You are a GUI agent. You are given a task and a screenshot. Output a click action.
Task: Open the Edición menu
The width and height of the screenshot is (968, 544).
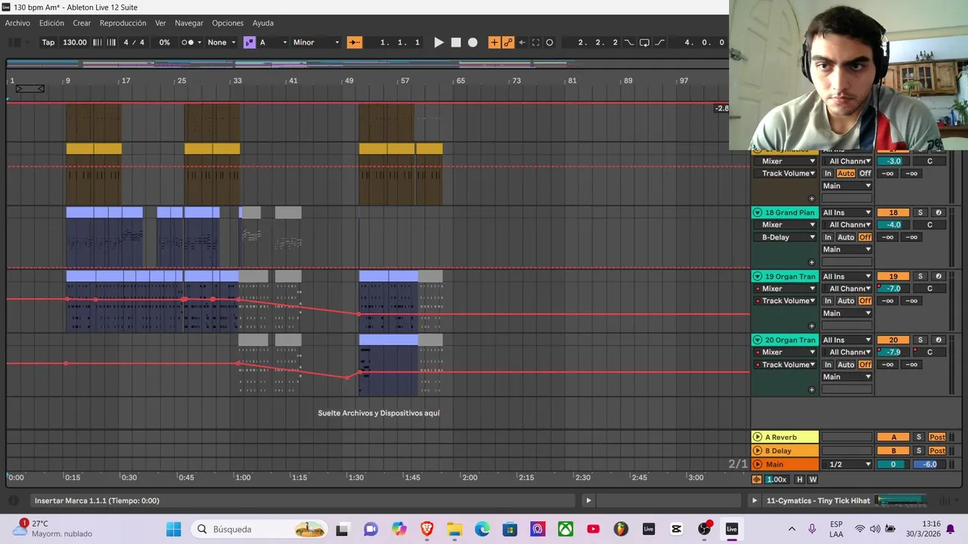51,23
